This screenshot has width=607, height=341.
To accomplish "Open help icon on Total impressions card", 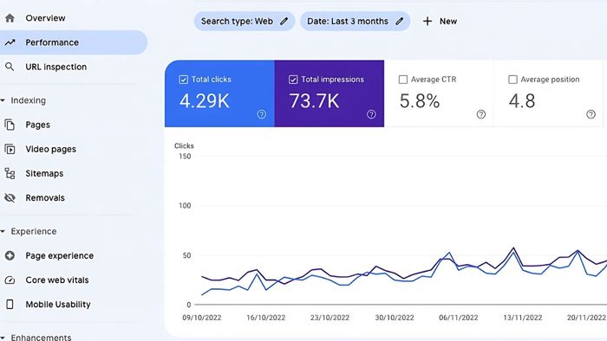I will [x=371, y=114].
